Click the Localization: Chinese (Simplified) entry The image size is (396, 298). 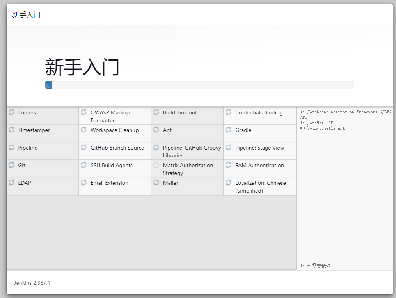pos(260,187)
